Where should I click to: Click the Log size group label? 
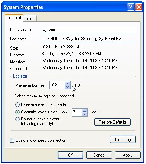(x=20, y=76)
